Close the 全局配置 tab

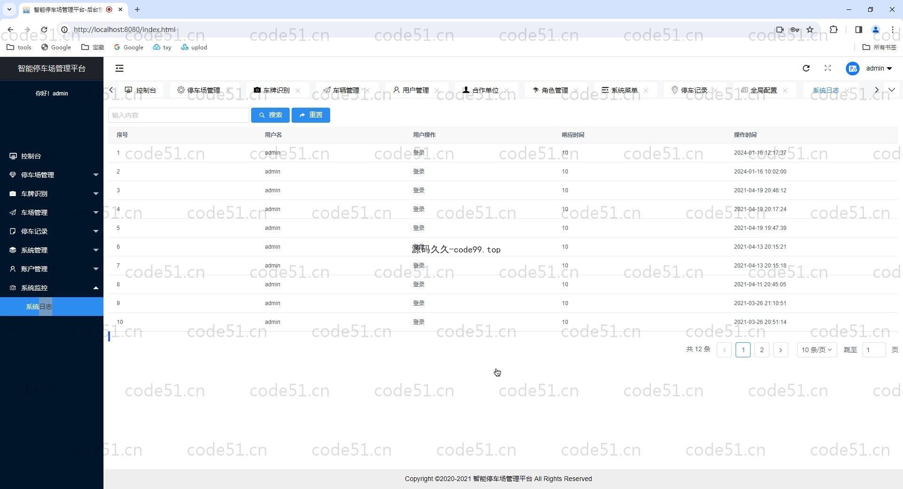(785, 90)
